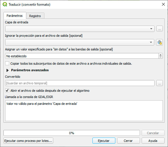
Task: Click the Convertido label
Action: click(x=13, y=77)
